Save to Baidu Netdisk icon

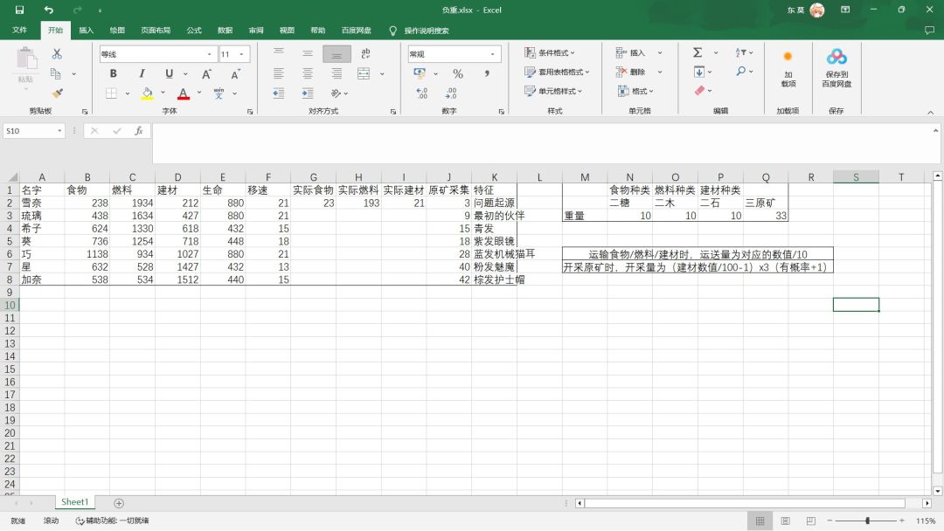click(836, 68)
